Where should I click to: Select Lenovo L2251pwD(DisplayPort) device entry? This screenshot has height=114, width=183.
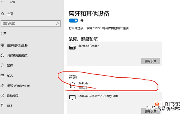98,96
